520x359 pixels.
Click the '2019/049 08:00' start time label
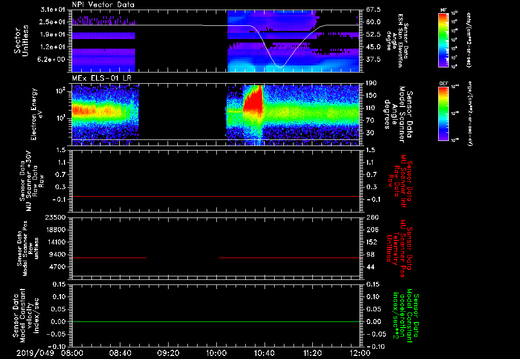pyautogui.click(x=50, y=353)
